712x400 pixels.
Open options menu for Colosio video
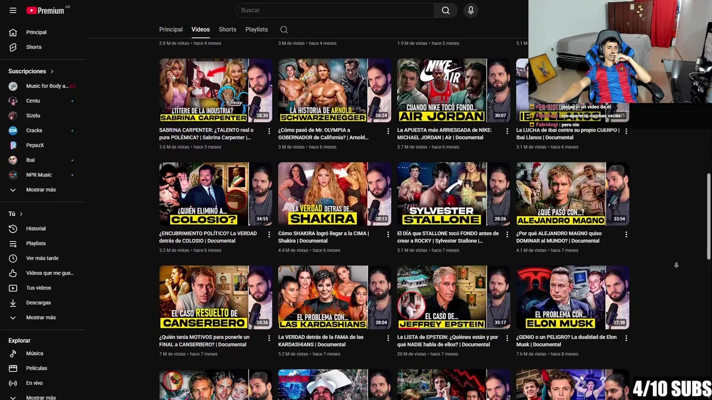pyautogui.click(x=269, y=234)
